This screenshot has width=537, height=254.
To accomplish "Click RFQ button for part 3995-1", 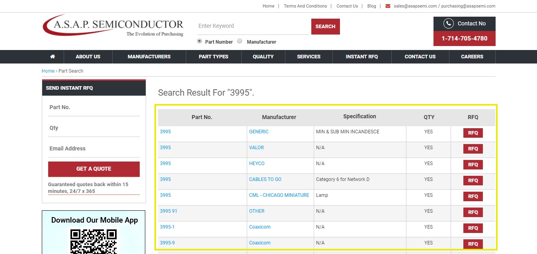I will 473,228.
